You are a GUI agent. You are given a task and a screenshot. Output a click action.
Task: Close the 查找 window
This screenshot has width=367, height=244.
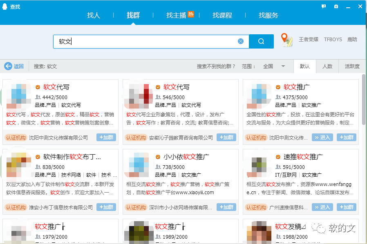tap(360, 7)
